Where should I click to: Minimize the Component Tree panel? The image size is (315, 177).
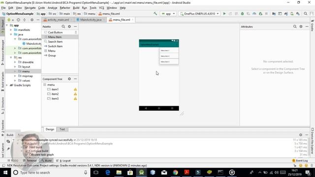[x=75, y=79]
